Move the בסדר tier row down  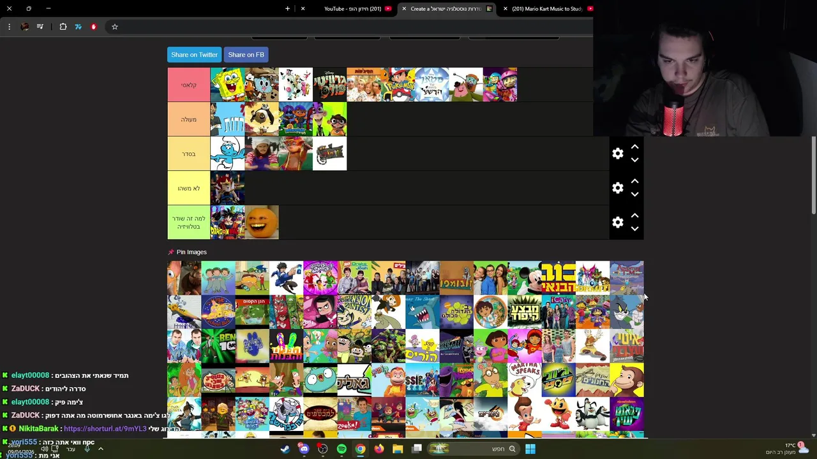(634, 160)
